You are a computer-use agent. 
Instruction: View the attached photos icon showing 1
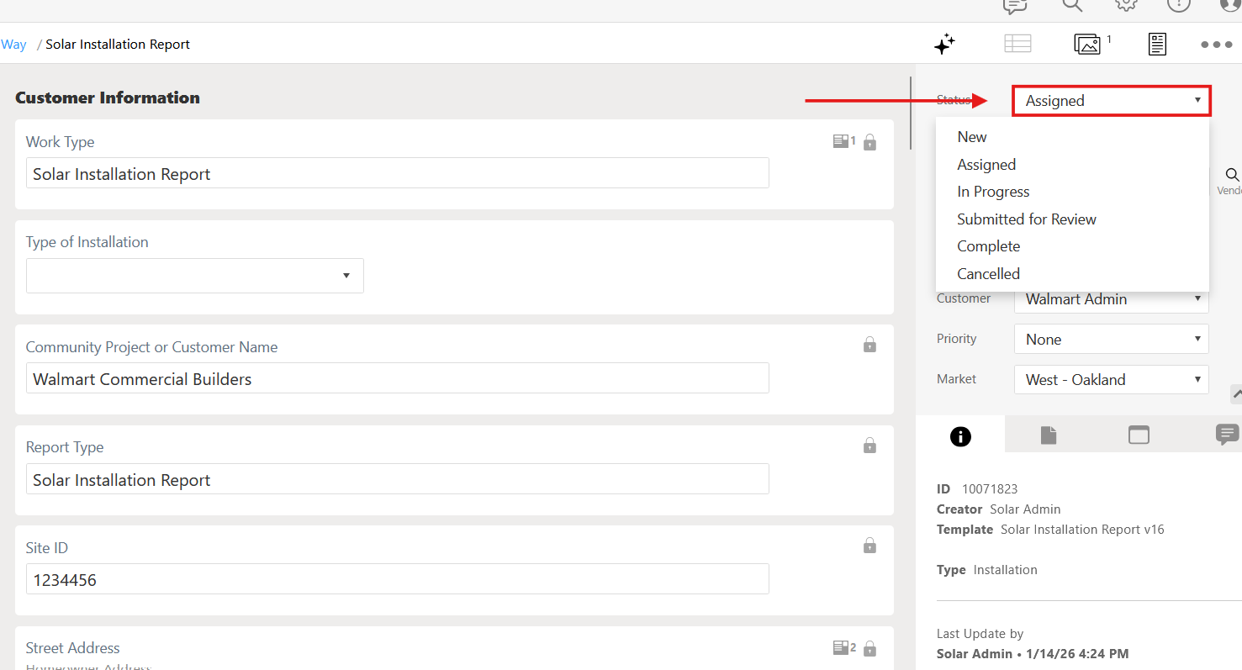[x=1088, y=44]
